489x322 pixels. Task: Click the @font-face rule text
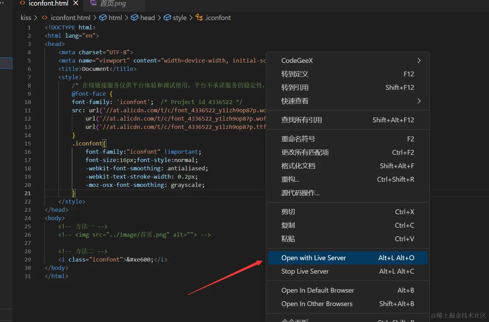click(x=89, y=94)
